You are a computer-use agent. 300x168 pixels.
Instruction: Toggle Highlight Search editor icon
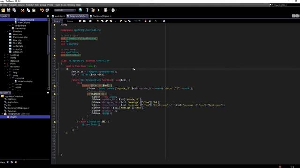(111, 21)
